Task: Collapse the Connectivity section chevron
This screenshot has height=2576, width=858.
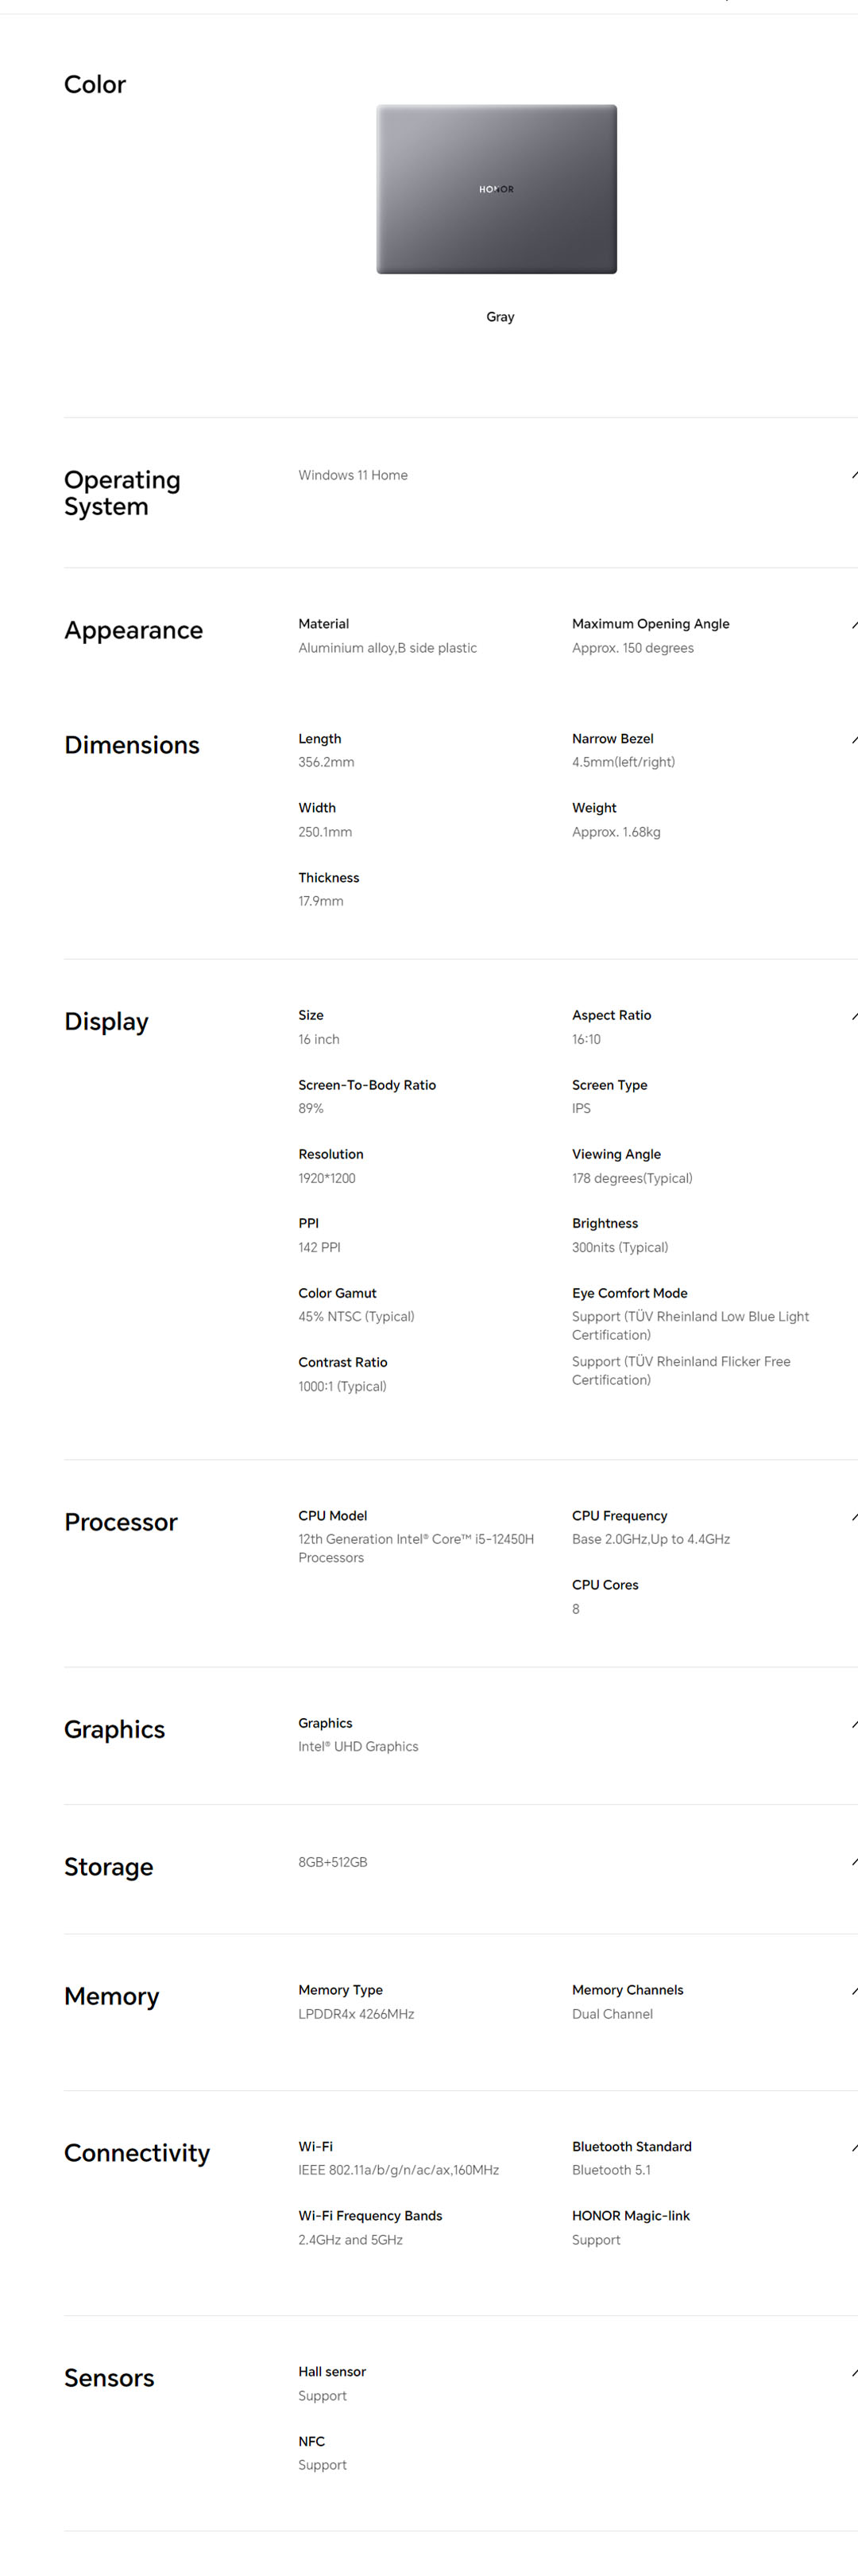Action: (854, 2148)
